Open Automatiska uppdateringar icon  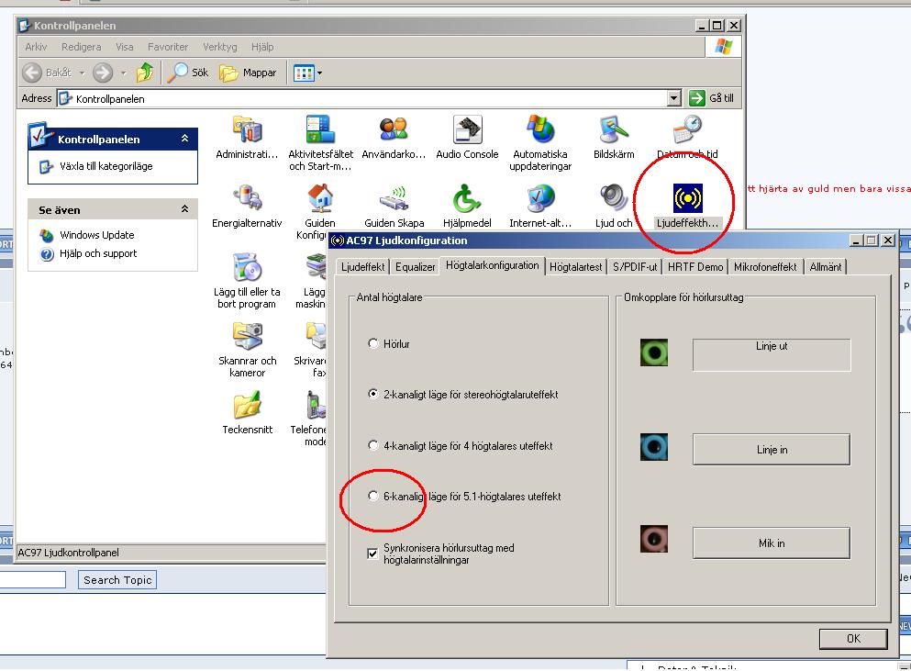click(540, 129)
